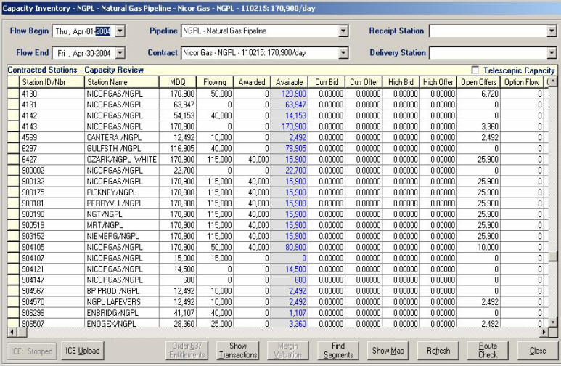Click the Curr Offer column header
Viewport: 561px width, 366px height.
click(x=364, y=82)
